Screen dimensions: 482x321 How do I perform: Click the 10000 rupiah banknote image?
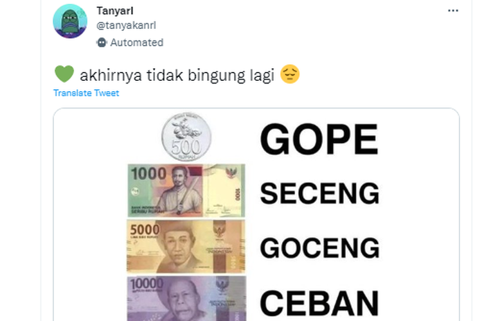tap(186, 299)
